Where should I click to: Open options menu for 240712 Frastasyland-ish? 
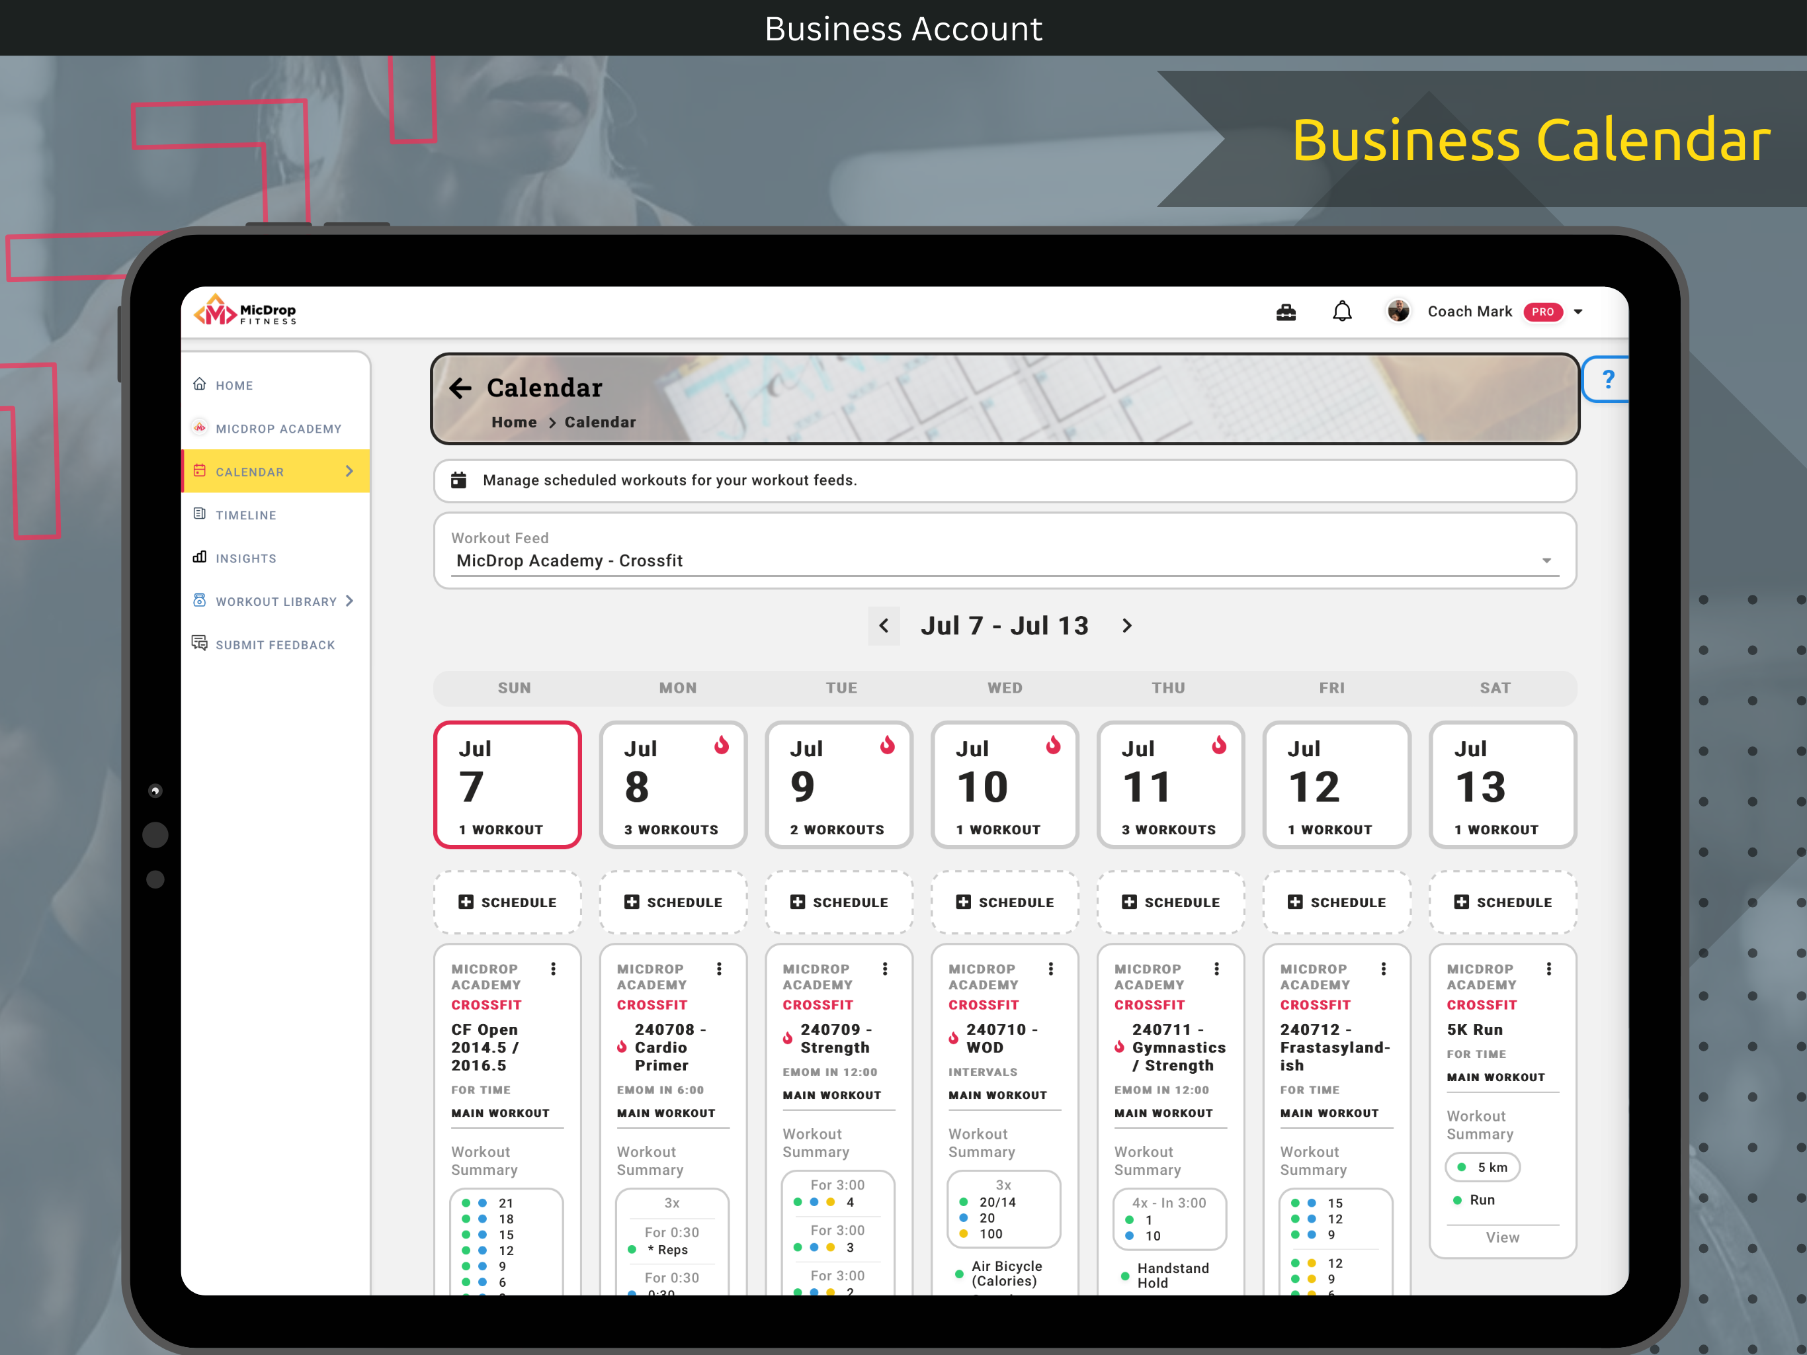point(1383,969)
